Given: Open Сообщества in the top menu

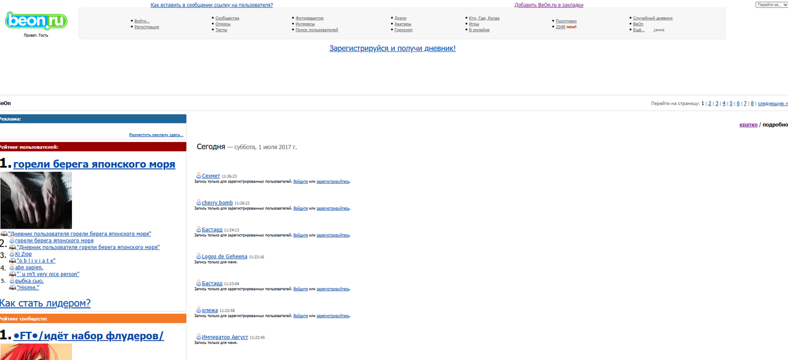Looking at the screenshot, I should tap(227, 18).
